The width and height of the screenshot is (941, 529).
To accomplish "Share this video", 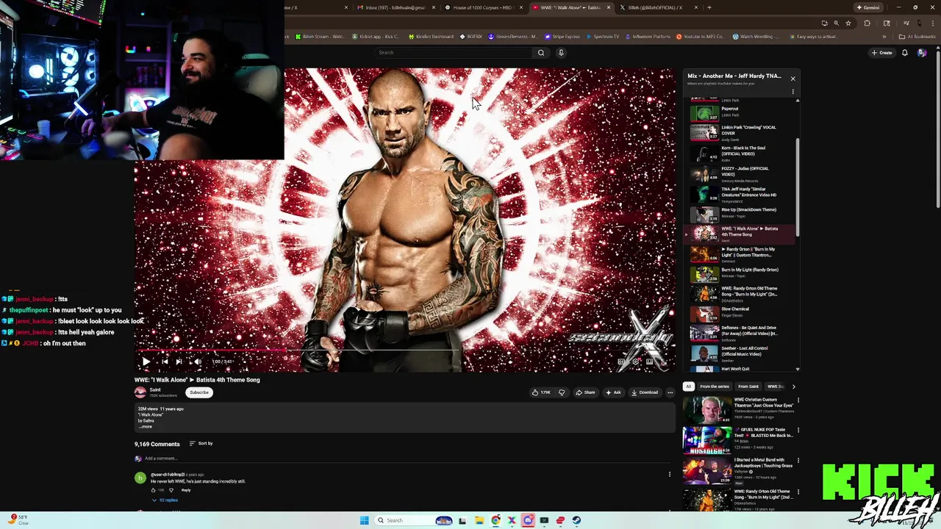I will 585,392.
